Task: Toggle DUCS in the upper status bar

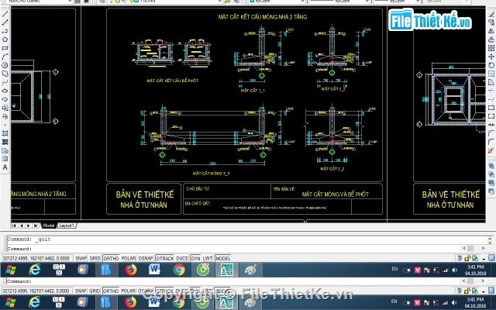Action: [x=182, y=258]
